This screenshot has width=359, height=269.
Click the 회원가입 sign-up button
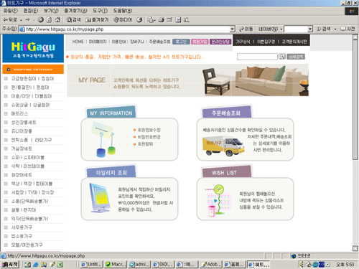click(200, 42)
